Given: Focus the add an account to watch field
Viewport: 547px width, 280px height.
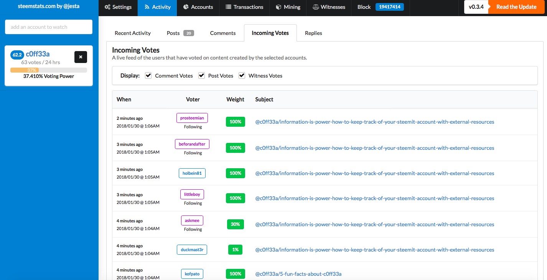Looking at the screenshot, I should 49,27.
